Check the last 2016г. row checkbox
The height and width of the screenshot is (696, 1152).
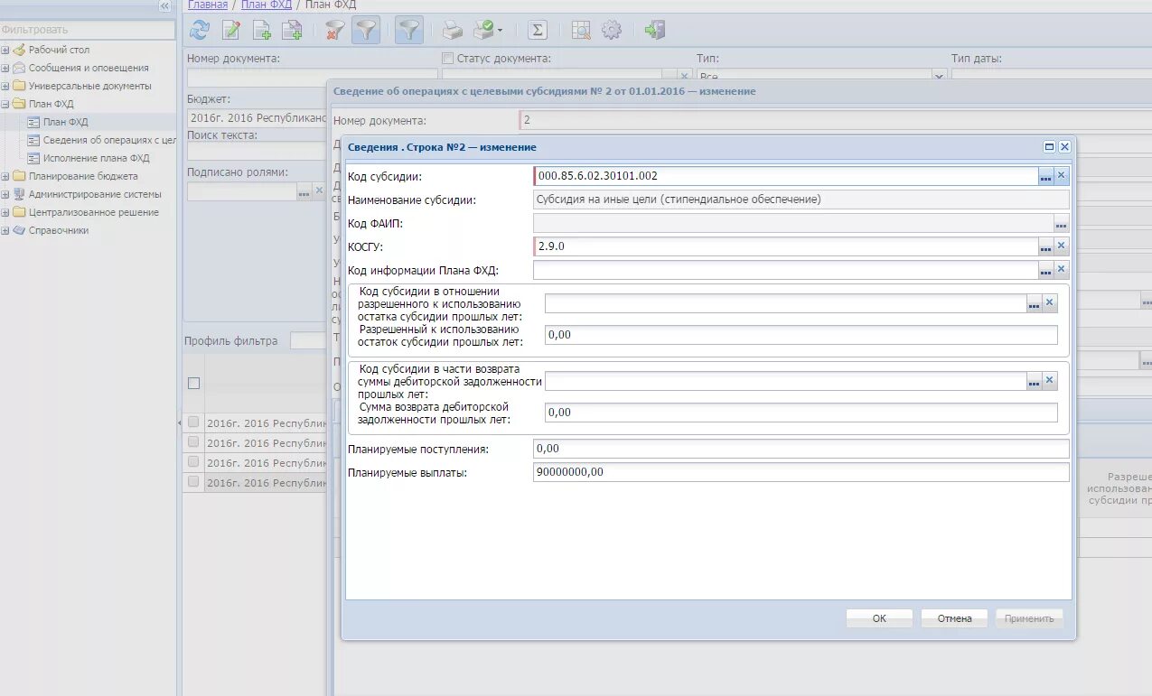tap(192, 482)
